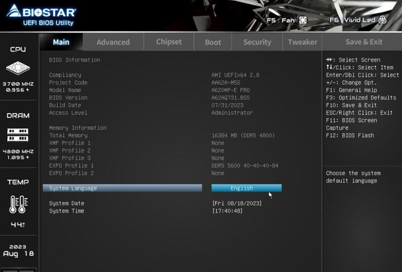Click the ESC/Right Click: Exit line
Viewport: 402px width, 272px height.
click(359, 113)
